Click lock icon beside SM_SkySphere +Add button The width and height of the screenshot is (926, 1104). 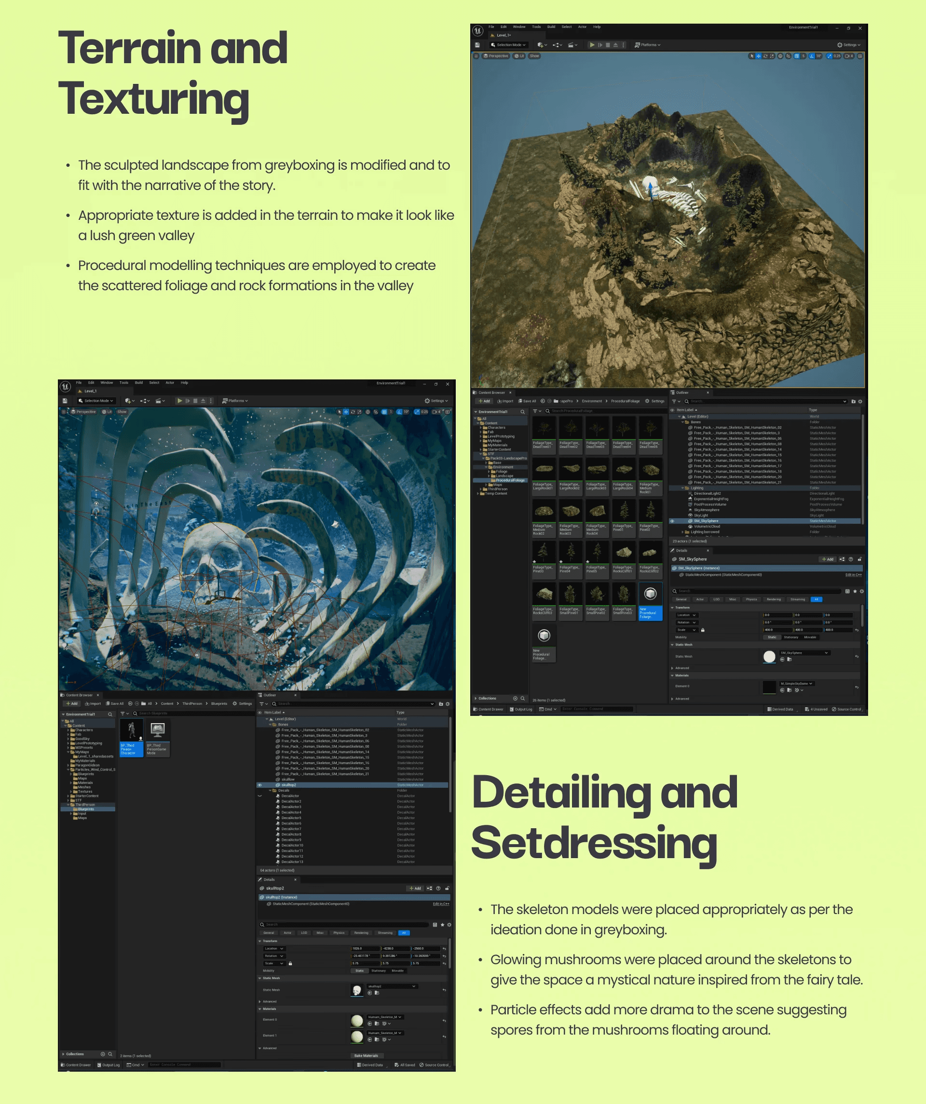860,559
